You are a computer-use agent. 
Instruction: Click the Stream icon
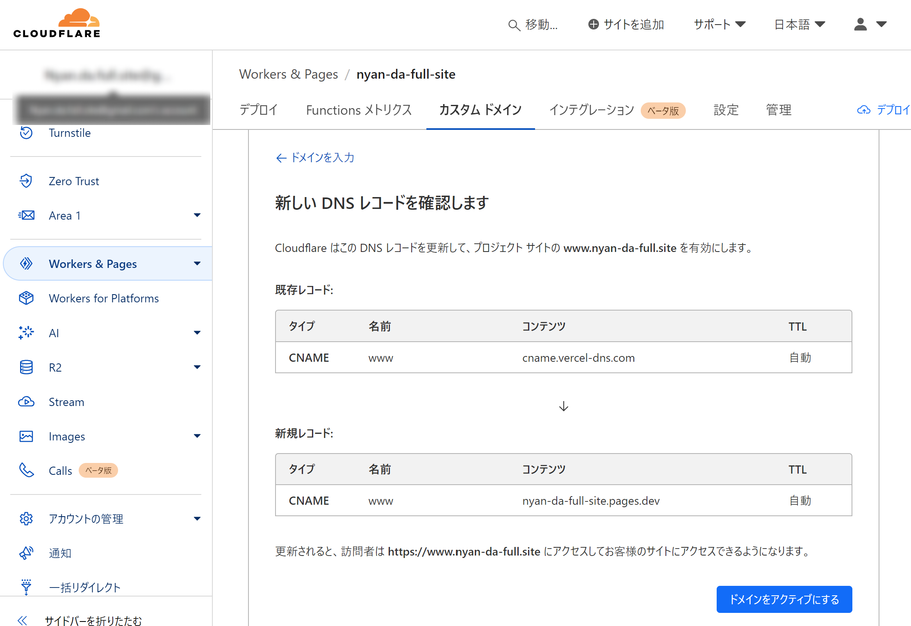click(25, 402)
